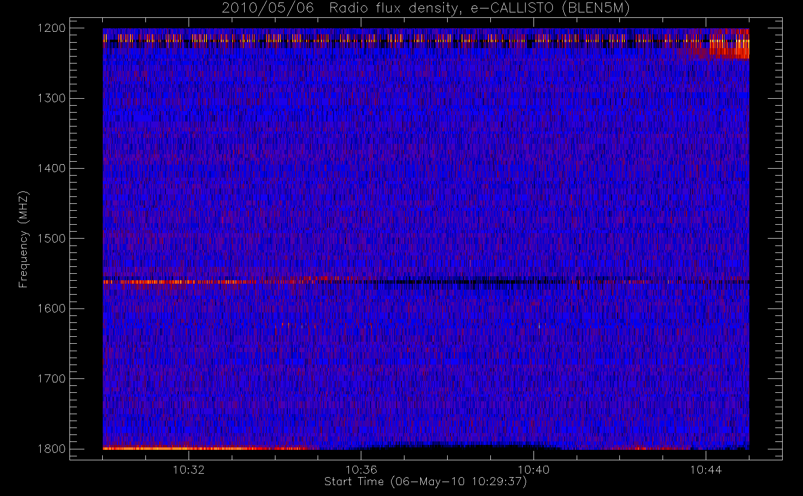Viewport: 803px width, 496px height.
Task: Click the red-orange band near 1560 MHz at 10:31
Action: 174,282
